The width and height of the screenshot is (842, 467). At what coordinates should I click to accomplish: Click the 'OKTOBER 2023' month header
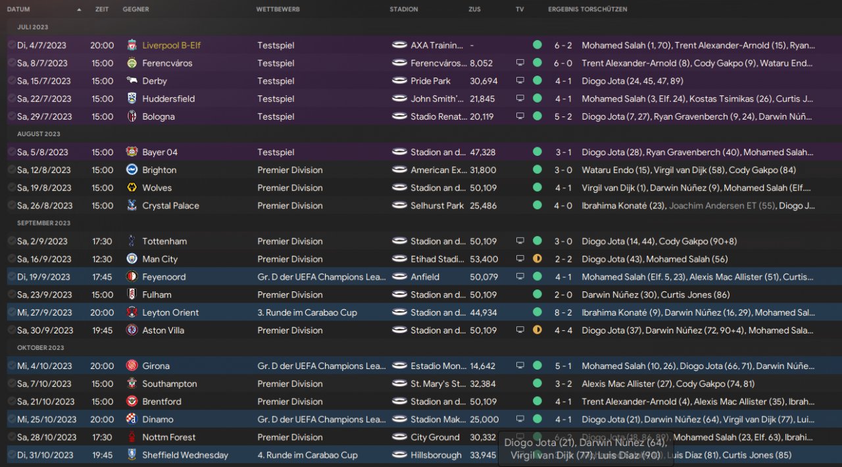(41, 347)
